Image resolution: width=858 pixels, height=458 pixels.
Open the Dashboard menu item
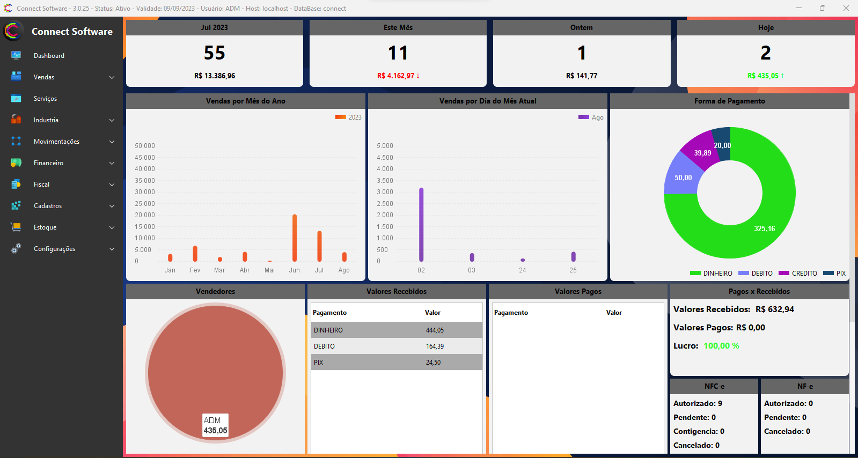coord(49,56)
